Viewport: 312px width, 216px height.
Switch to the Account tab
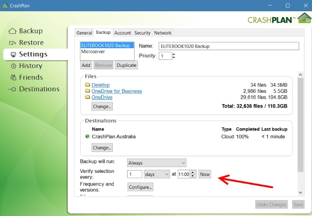(122, 33)
